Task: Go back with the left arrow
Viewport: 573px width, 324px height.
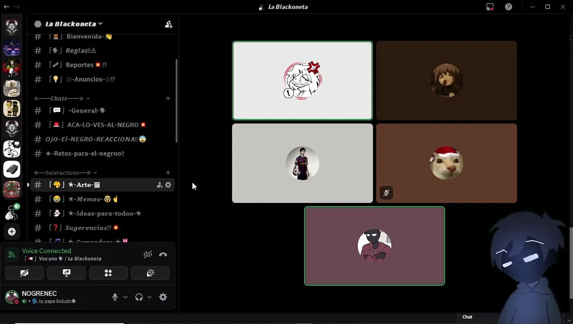Action: coord(6,7)
